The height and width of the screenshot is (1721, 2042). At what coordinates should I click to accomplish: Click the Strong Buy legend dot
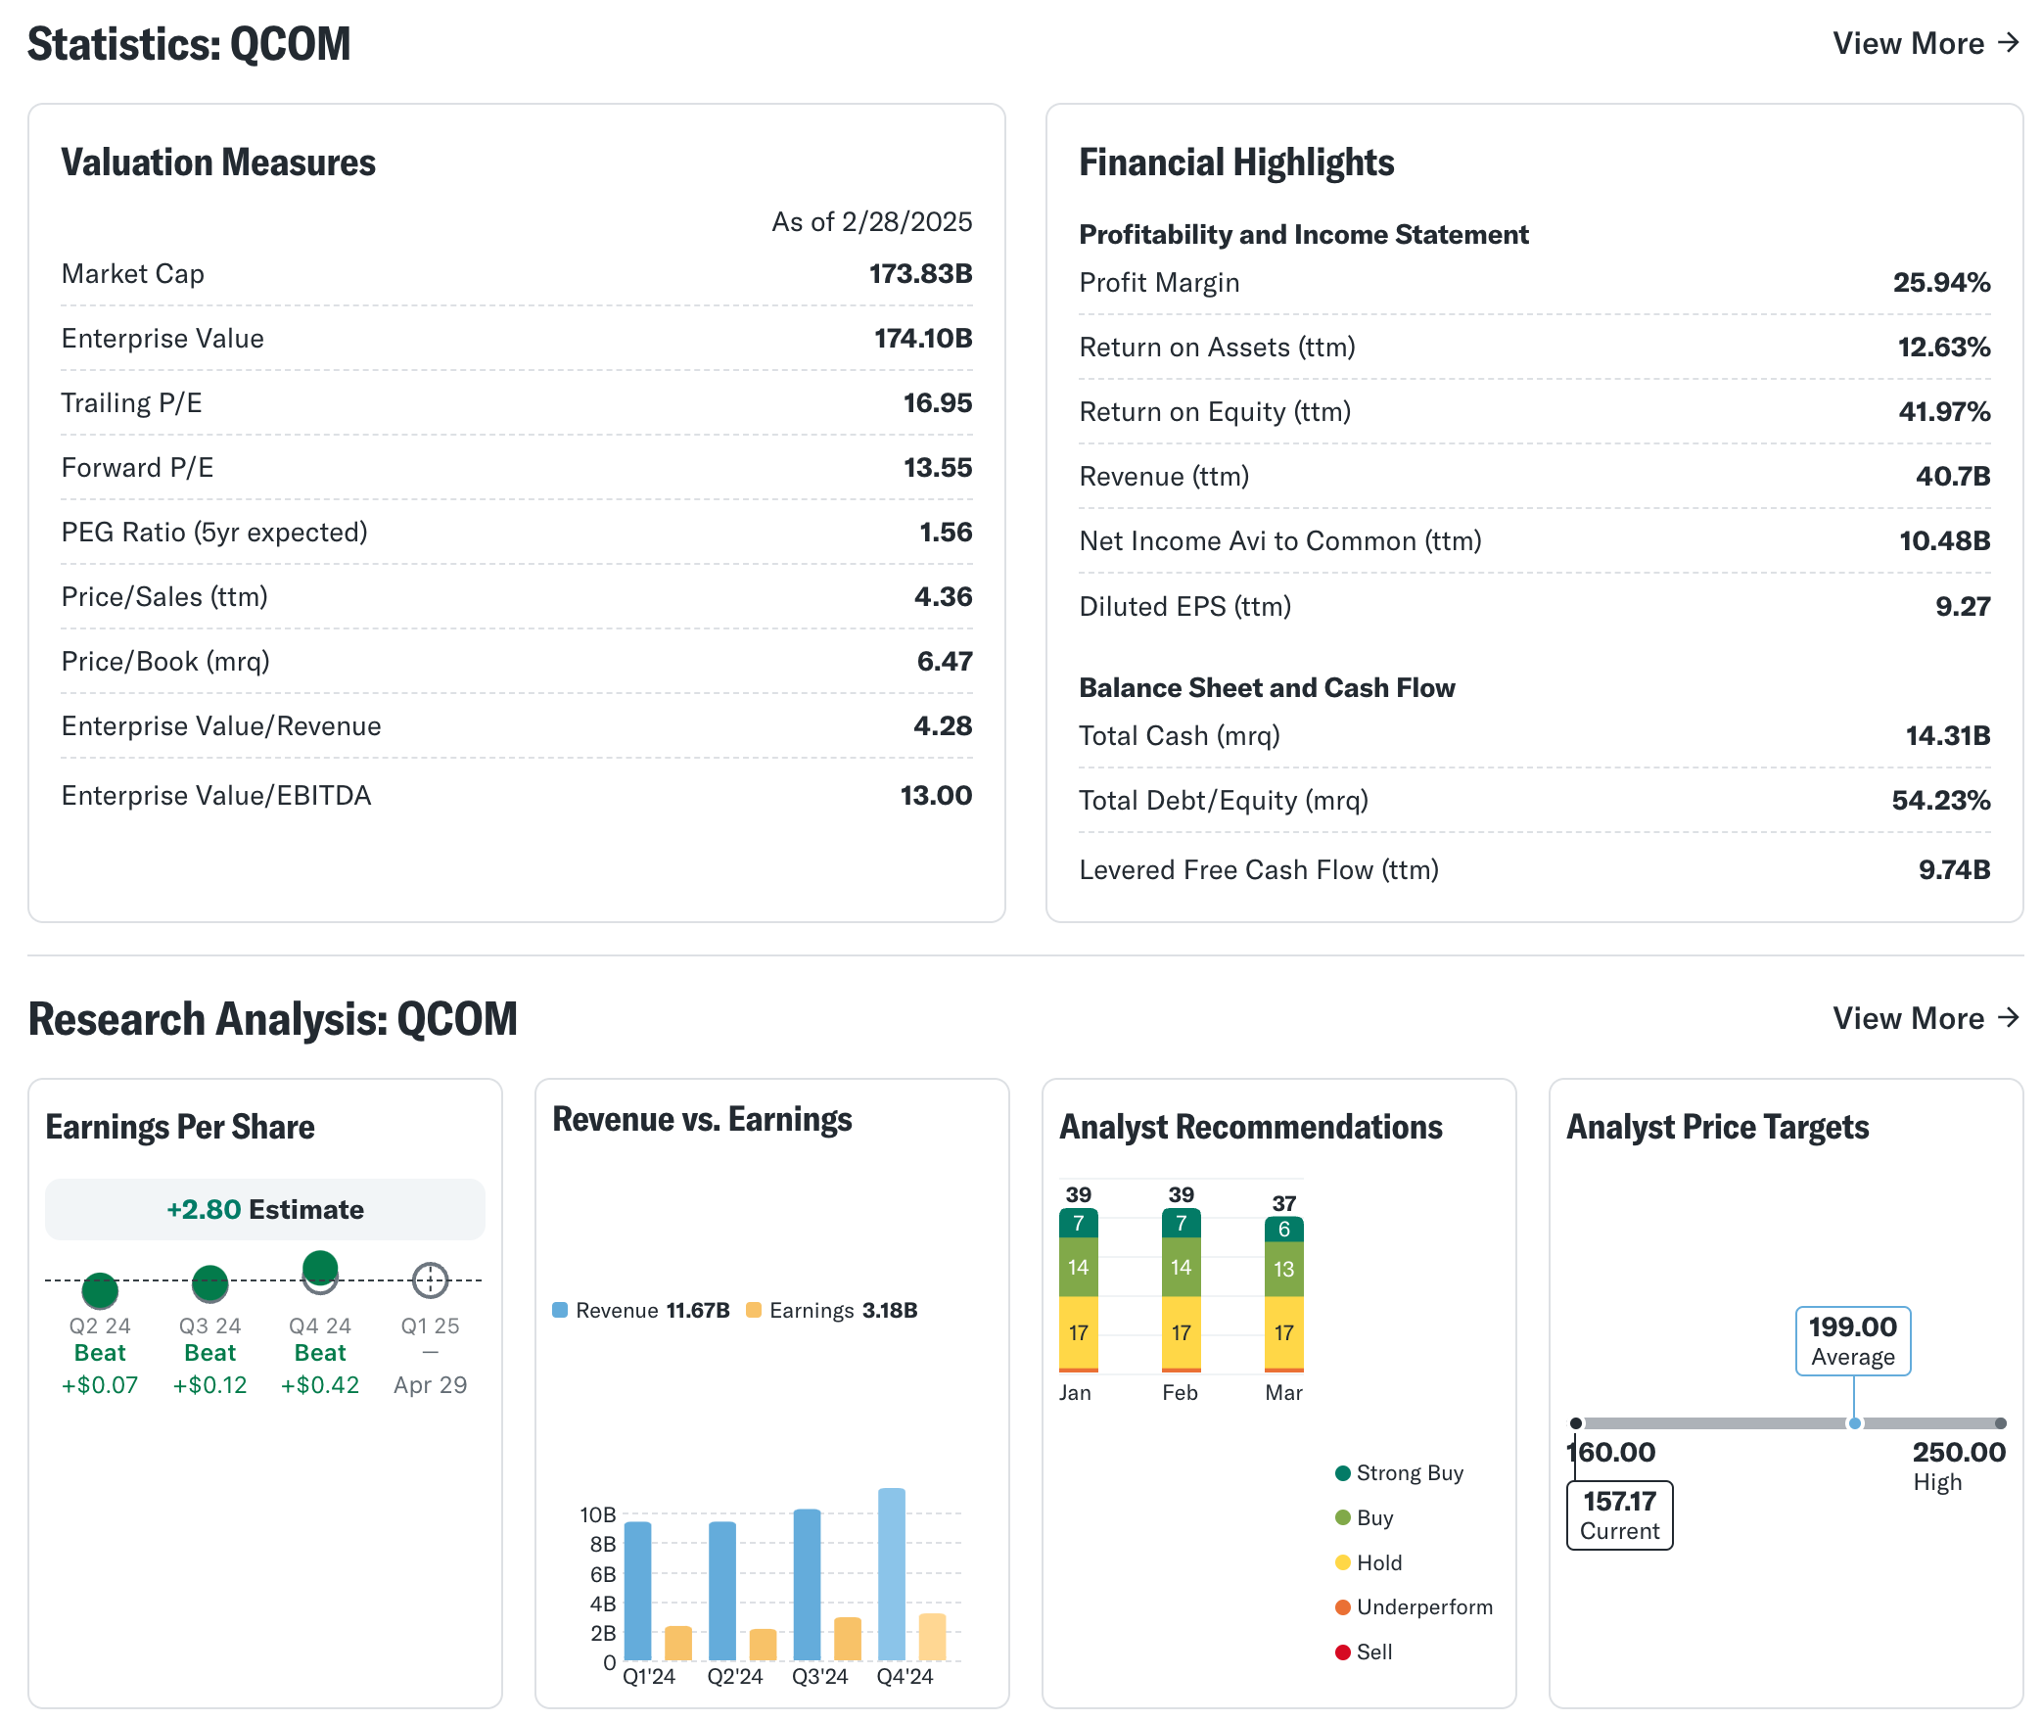[x=1343, y=1473]
